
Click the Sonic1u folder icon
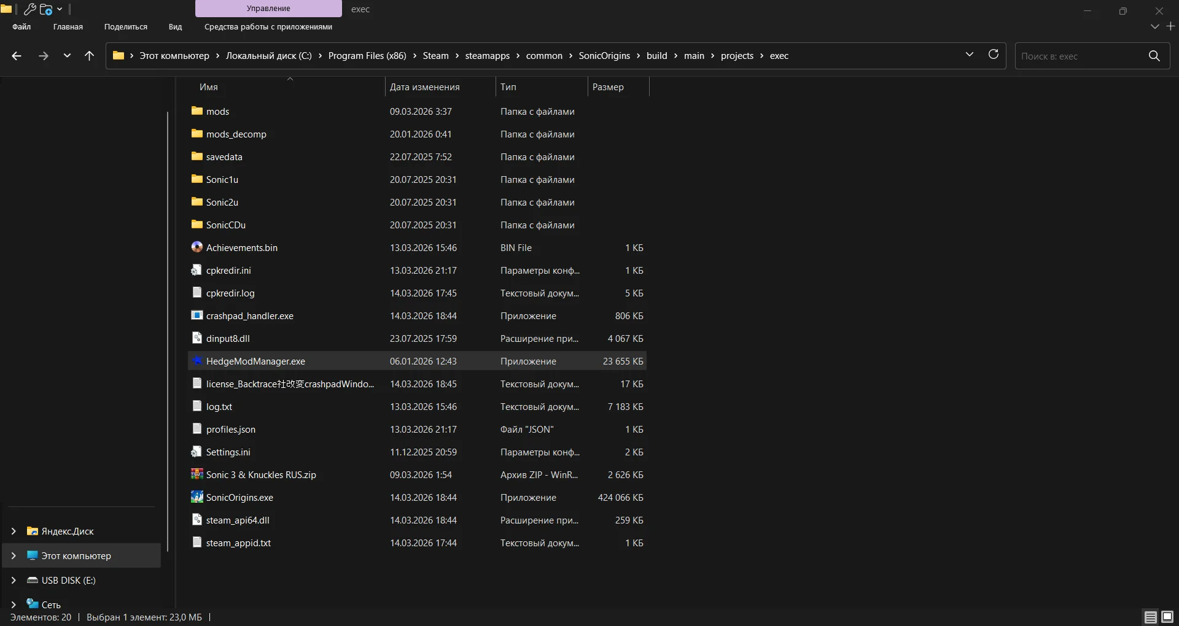[x=196, y=179]
